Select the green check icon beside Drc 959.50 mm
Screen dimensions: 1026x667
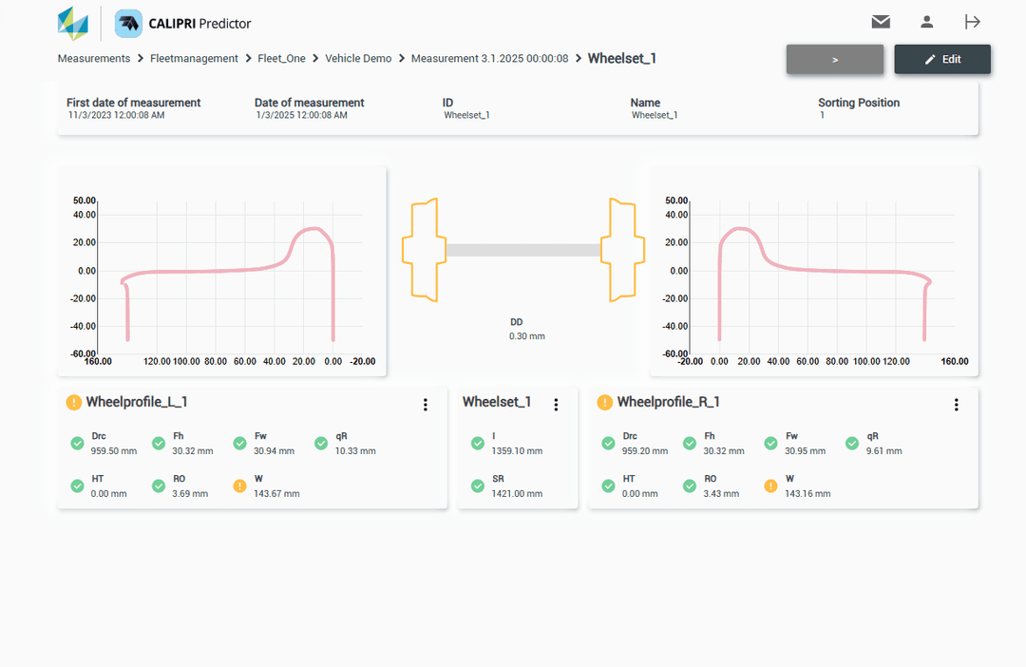pos(77,443)
